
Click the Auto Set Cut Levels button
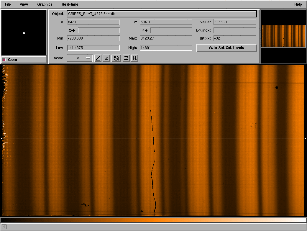tap(226, 48)
